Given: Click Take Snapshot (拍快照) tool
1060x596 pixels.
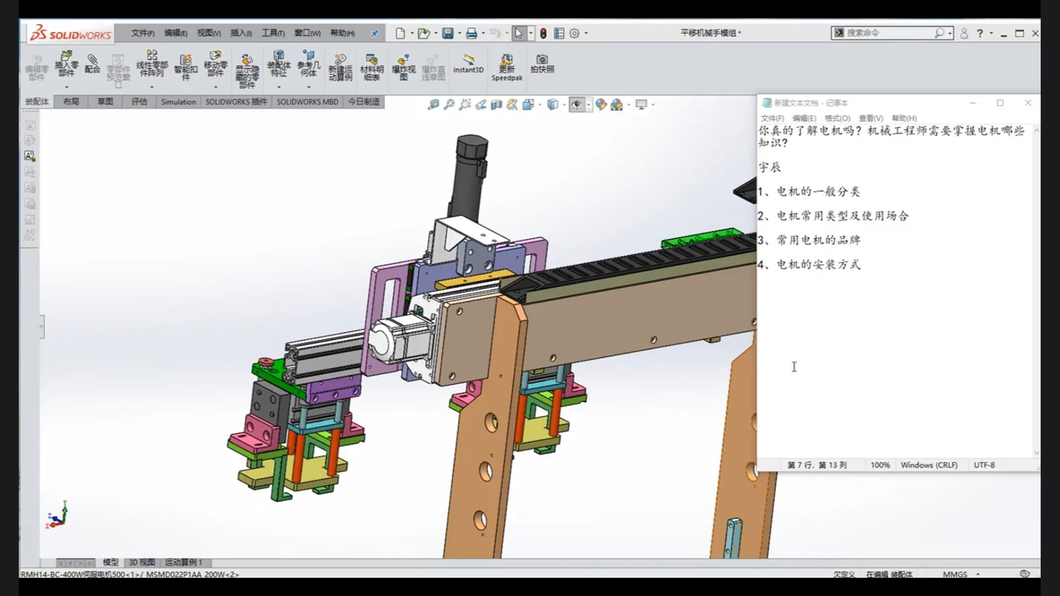Looking at the screenshot, I should tap(542, 64).
